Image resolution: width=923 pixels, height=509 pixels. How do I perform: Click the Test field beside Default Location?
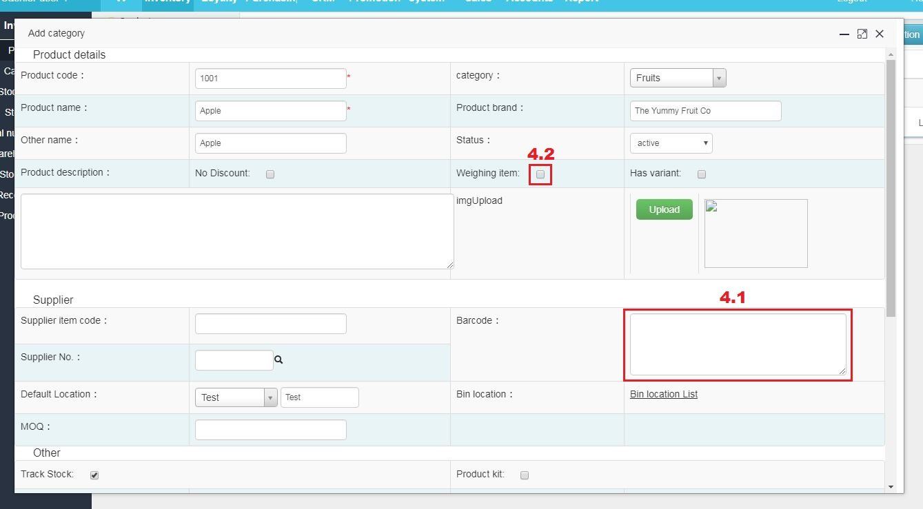tap(319, 397)
